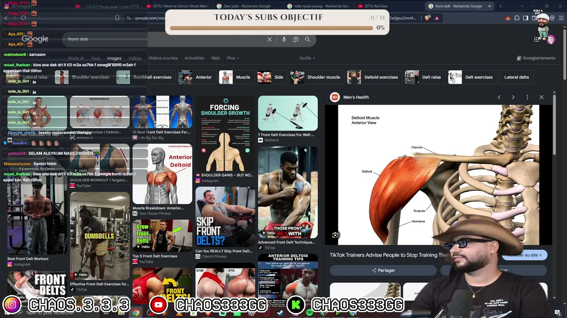Screen dimensions: 567x318
Task: Search inside the image with Lens icon
Action: [335, 235]
